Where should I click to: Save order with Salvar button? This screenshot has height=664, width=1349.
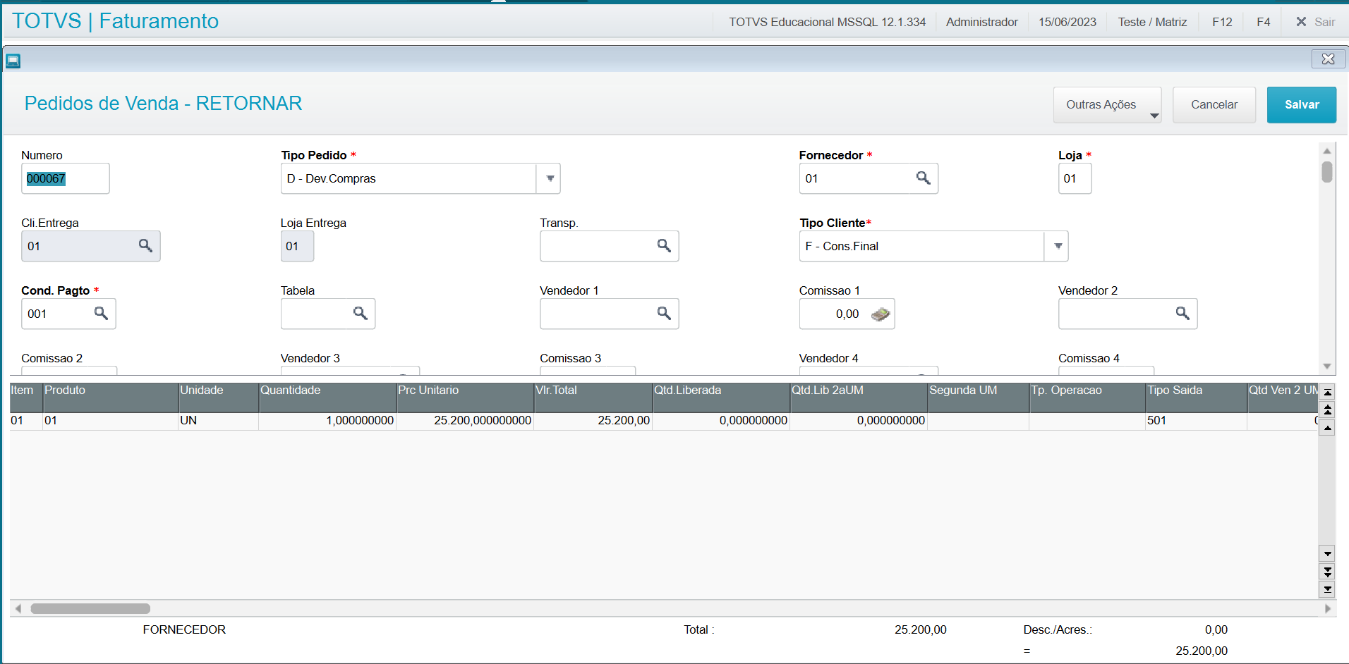(1302, 105)
